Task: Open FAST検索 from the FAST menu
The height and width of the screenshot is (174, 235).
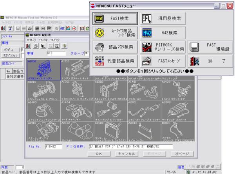Action: click(x=115, y=18)
